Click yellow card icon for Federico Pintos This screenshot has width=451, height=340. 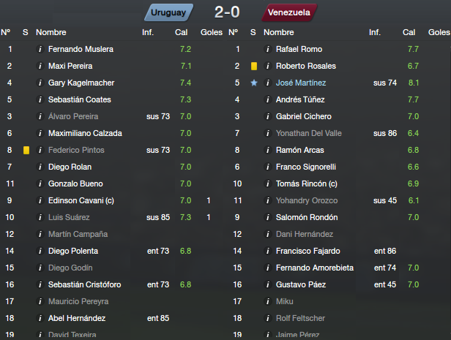tap(26, 150)
